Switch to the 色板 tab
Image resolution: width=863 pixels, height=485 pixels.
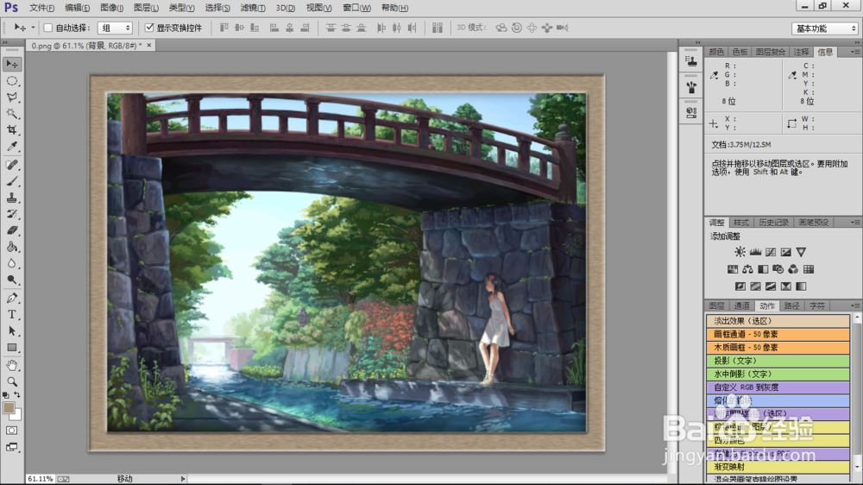point(740,52)
